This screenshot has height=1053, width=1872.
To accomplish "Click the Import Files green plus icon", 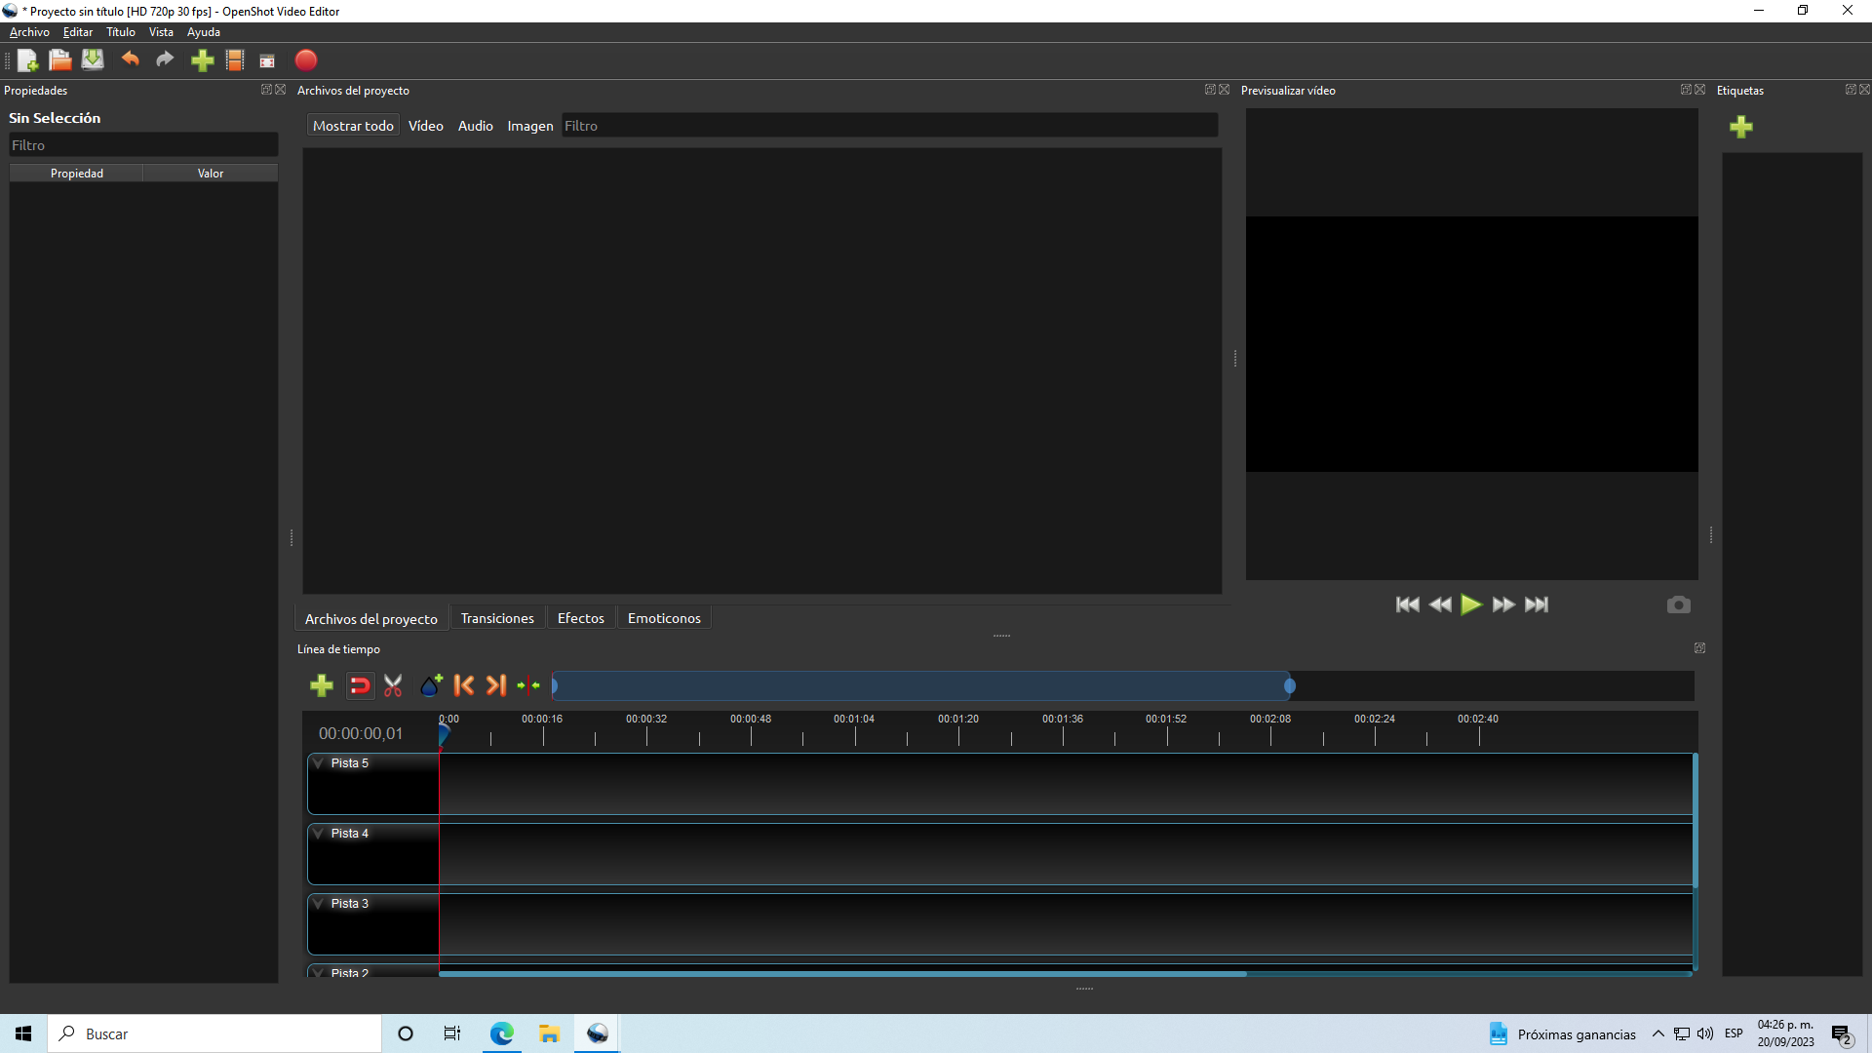I will 202,60.
